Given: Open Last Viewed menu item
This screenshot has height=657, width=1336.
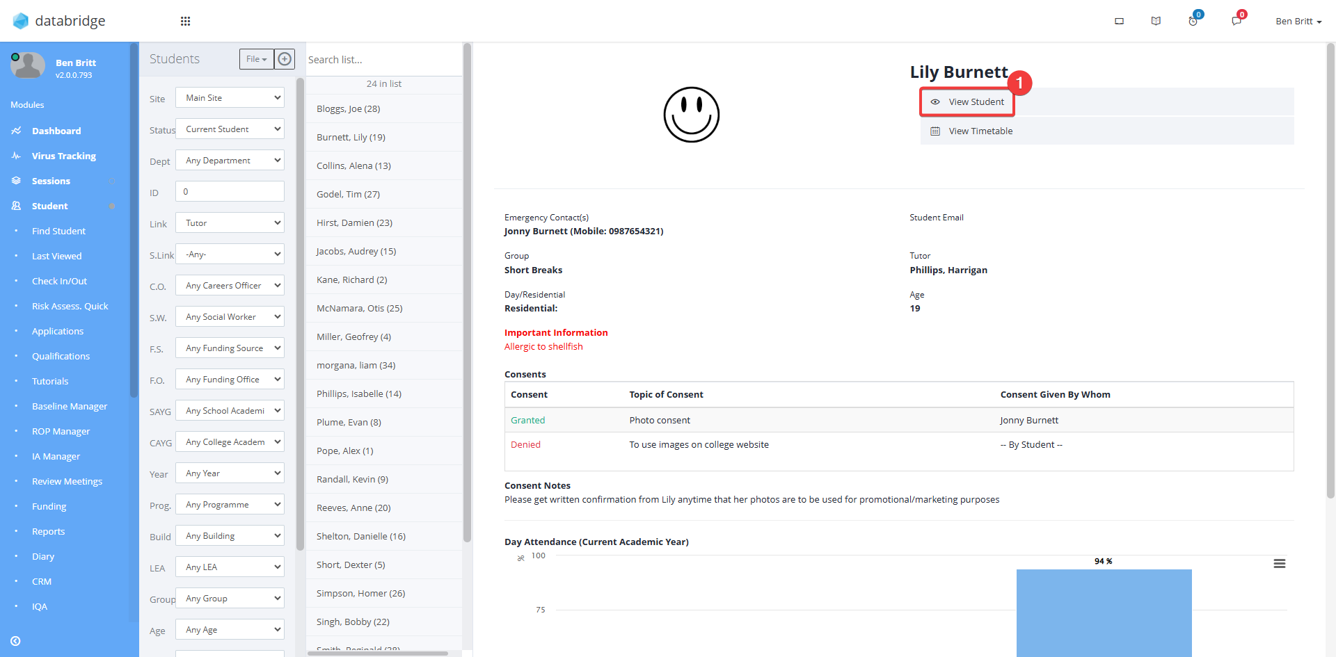Looking at the screenshot, I should click(56, 256).
